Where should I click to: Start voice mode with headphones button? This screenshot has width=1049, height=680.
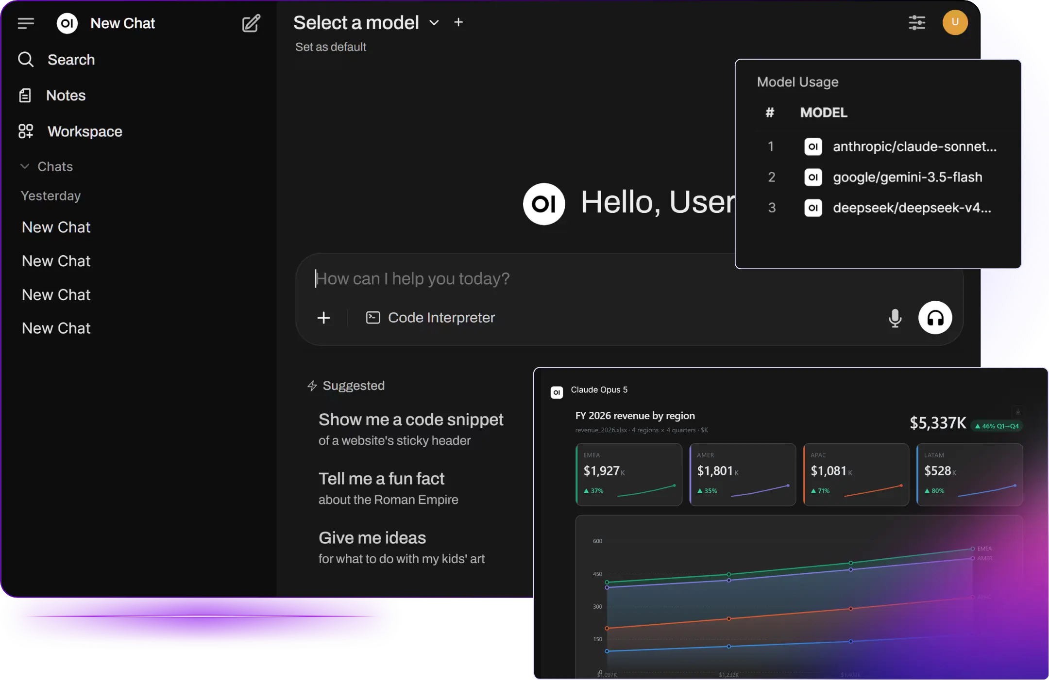coord(935,318)
